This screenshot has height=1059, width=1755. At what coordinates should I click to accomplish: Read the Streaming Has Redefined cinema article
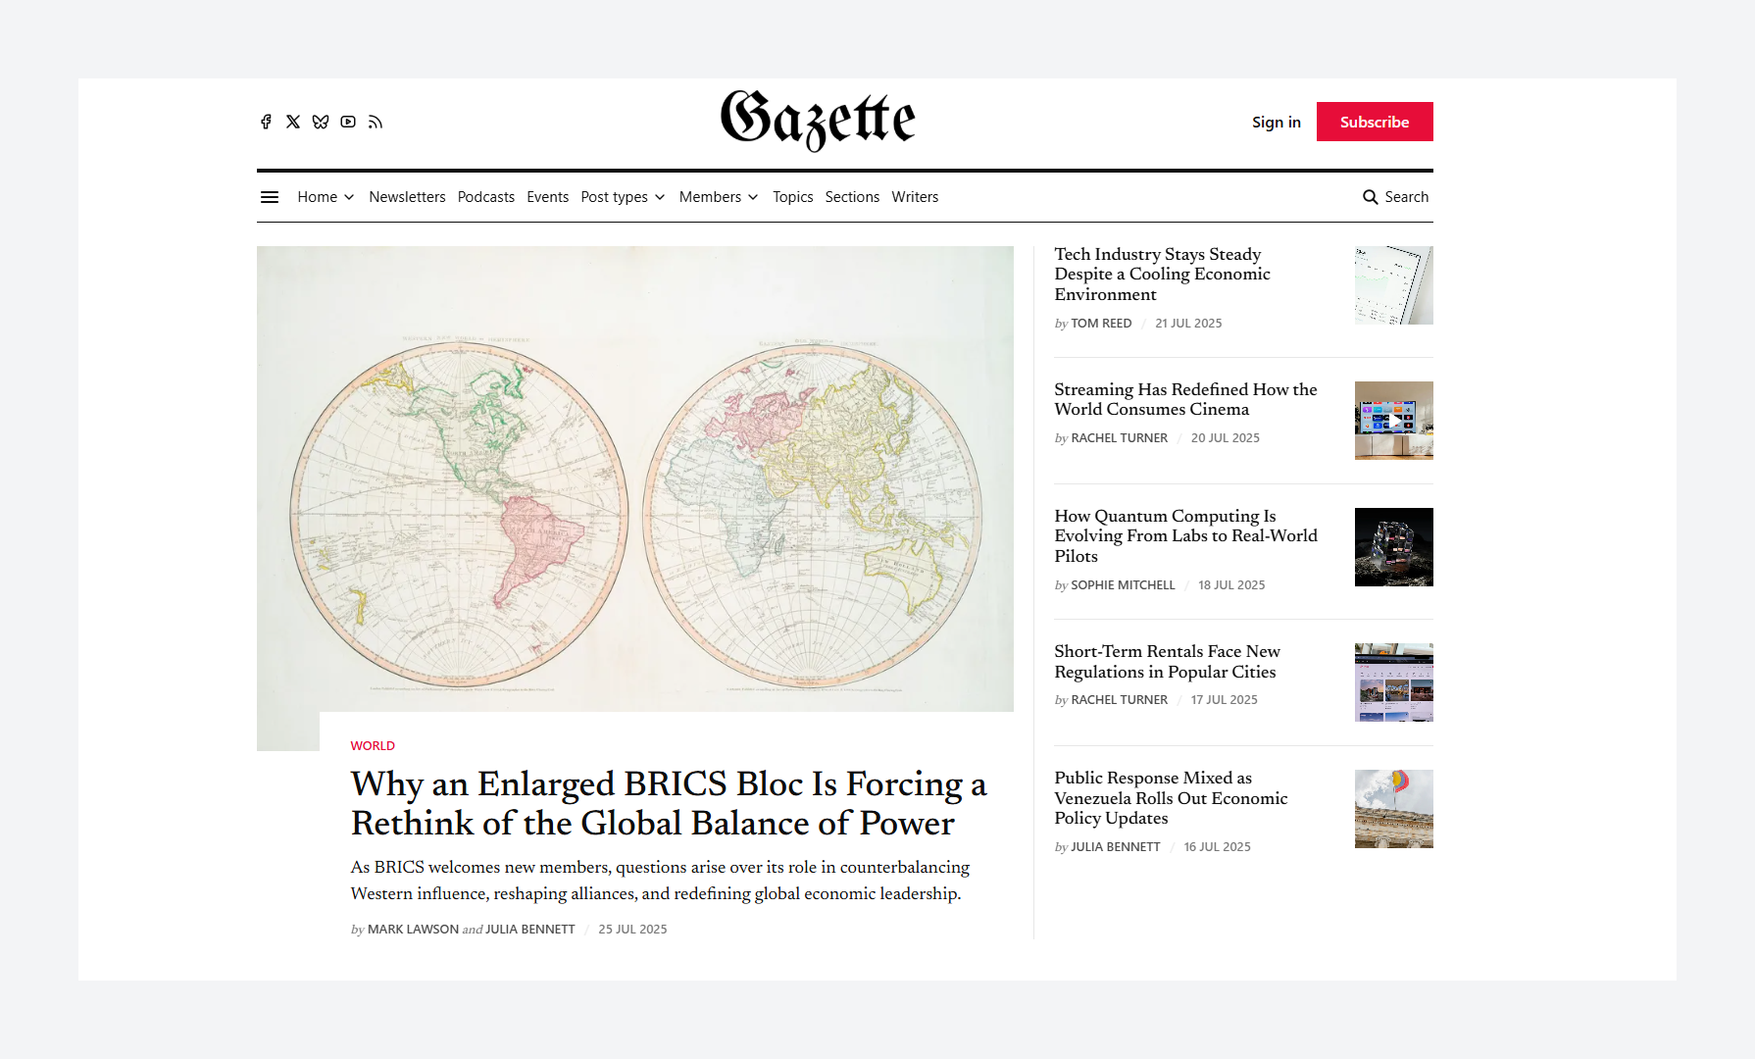click(1185, 399)
